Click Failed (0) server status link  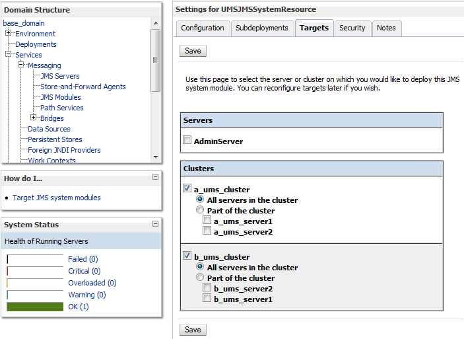[83, 259]
